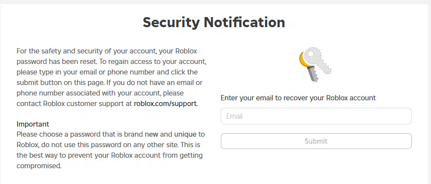Open the roblox.com/support link

coord(165,104)
